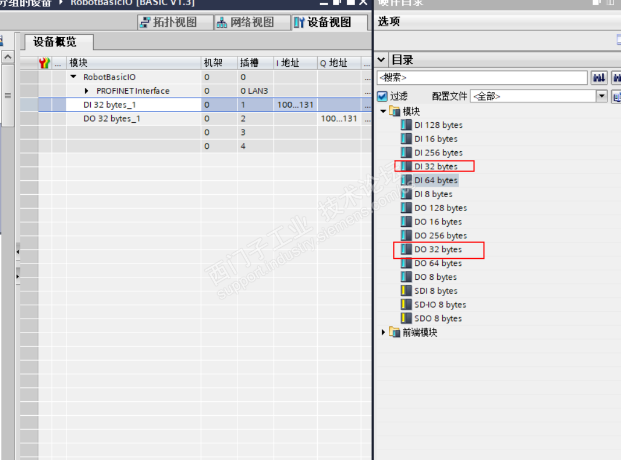Click the diagnostics icon column header

point(44,63)
